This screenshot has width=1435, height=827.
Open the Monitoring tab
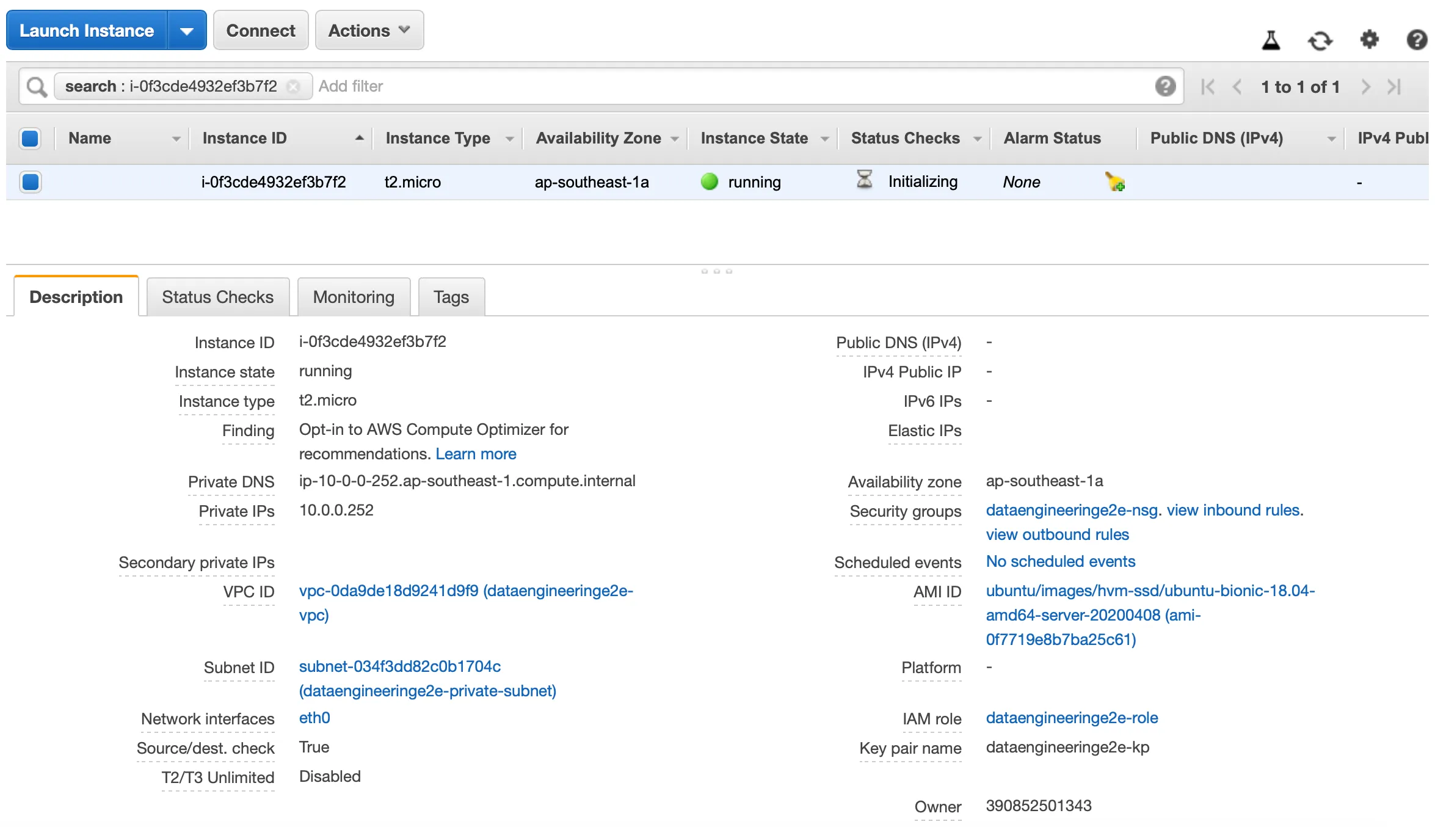(354, 297)
